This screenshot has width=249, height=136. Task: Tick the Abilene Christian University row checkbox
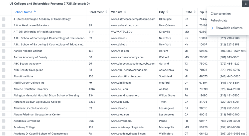(4, 89)
